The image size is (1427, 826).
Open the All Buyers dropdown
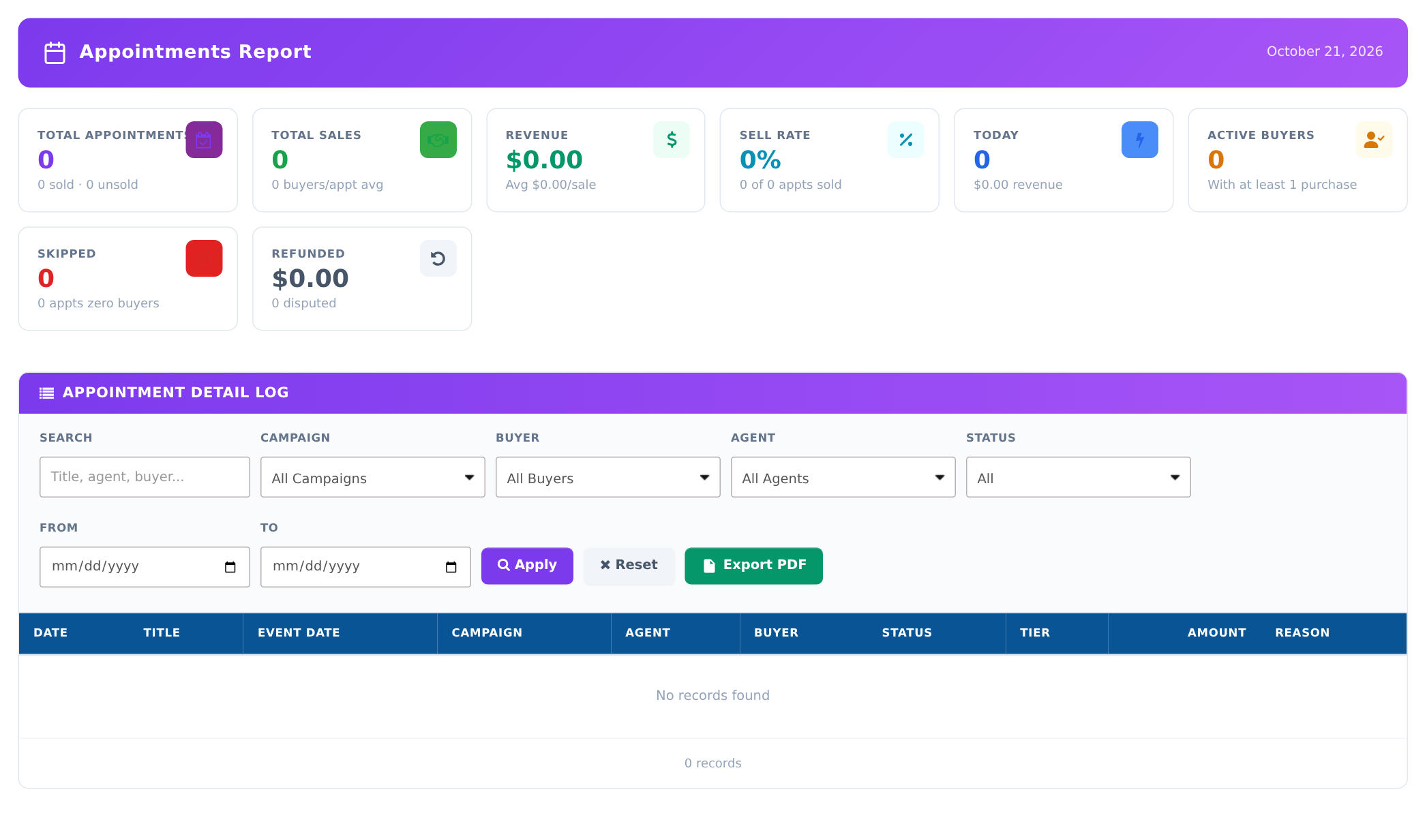[x=608, y=477]
